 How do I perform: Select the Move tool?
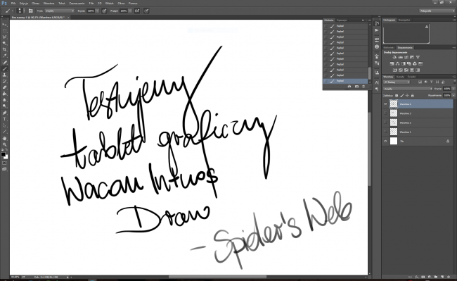pos(4,25)
